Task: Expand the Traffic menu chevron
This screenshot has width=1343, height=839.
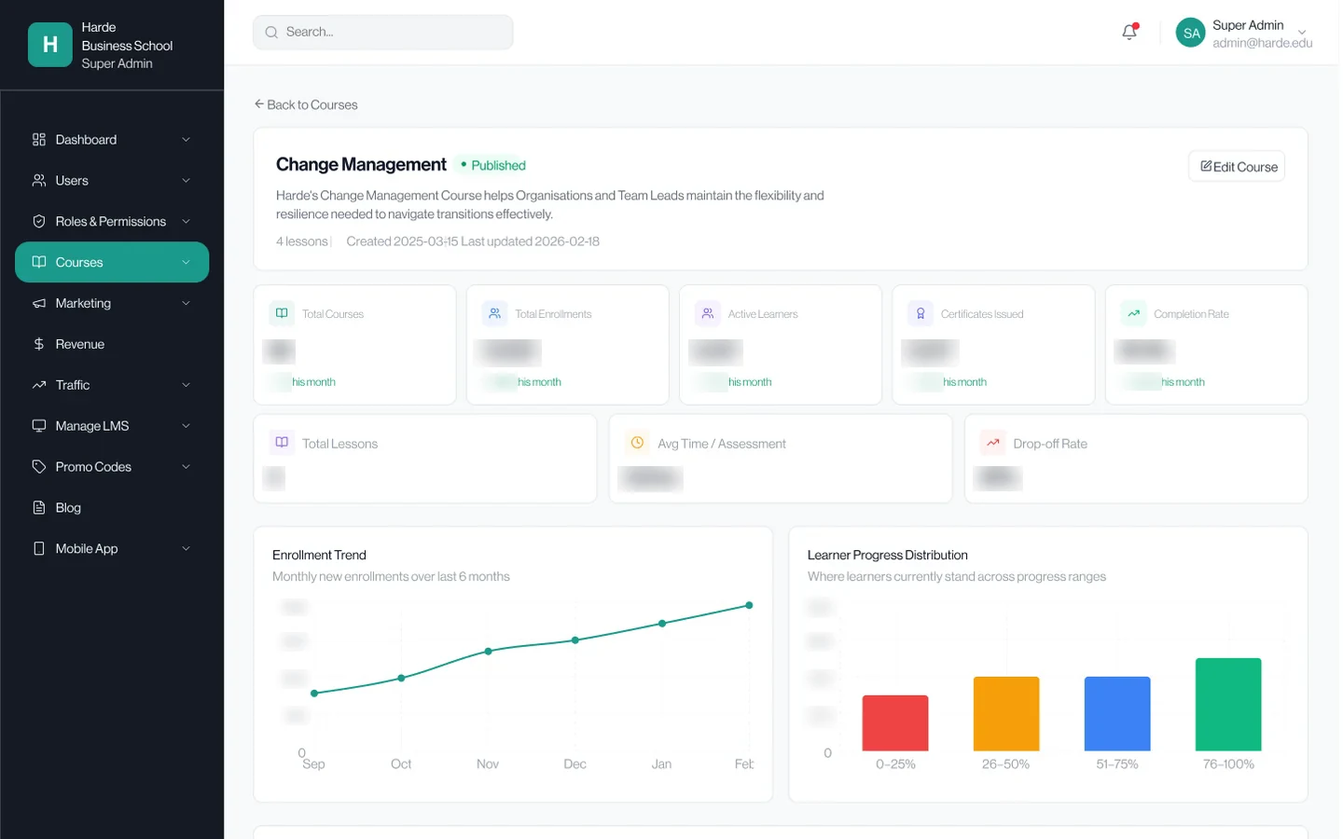Action: point(186,385)
